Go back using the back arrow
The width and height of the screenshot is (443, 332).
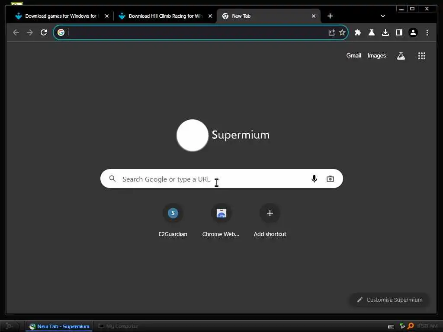click(x=16, y=32)
